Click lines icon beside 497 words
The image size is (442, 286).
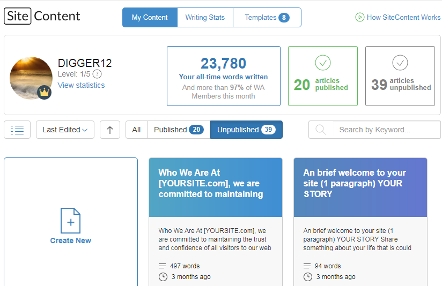pyautogui.click(x=163, y=266)
